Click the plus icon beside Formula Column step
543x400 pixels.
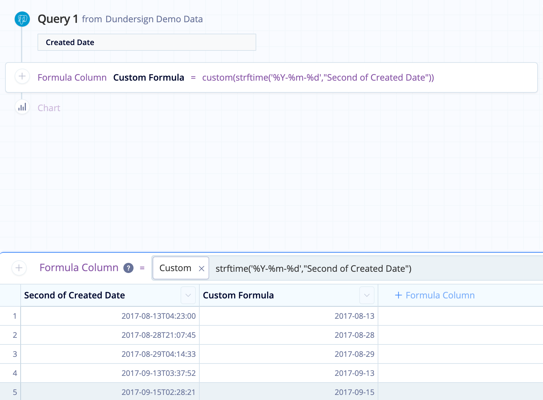(x=22, y=77)
